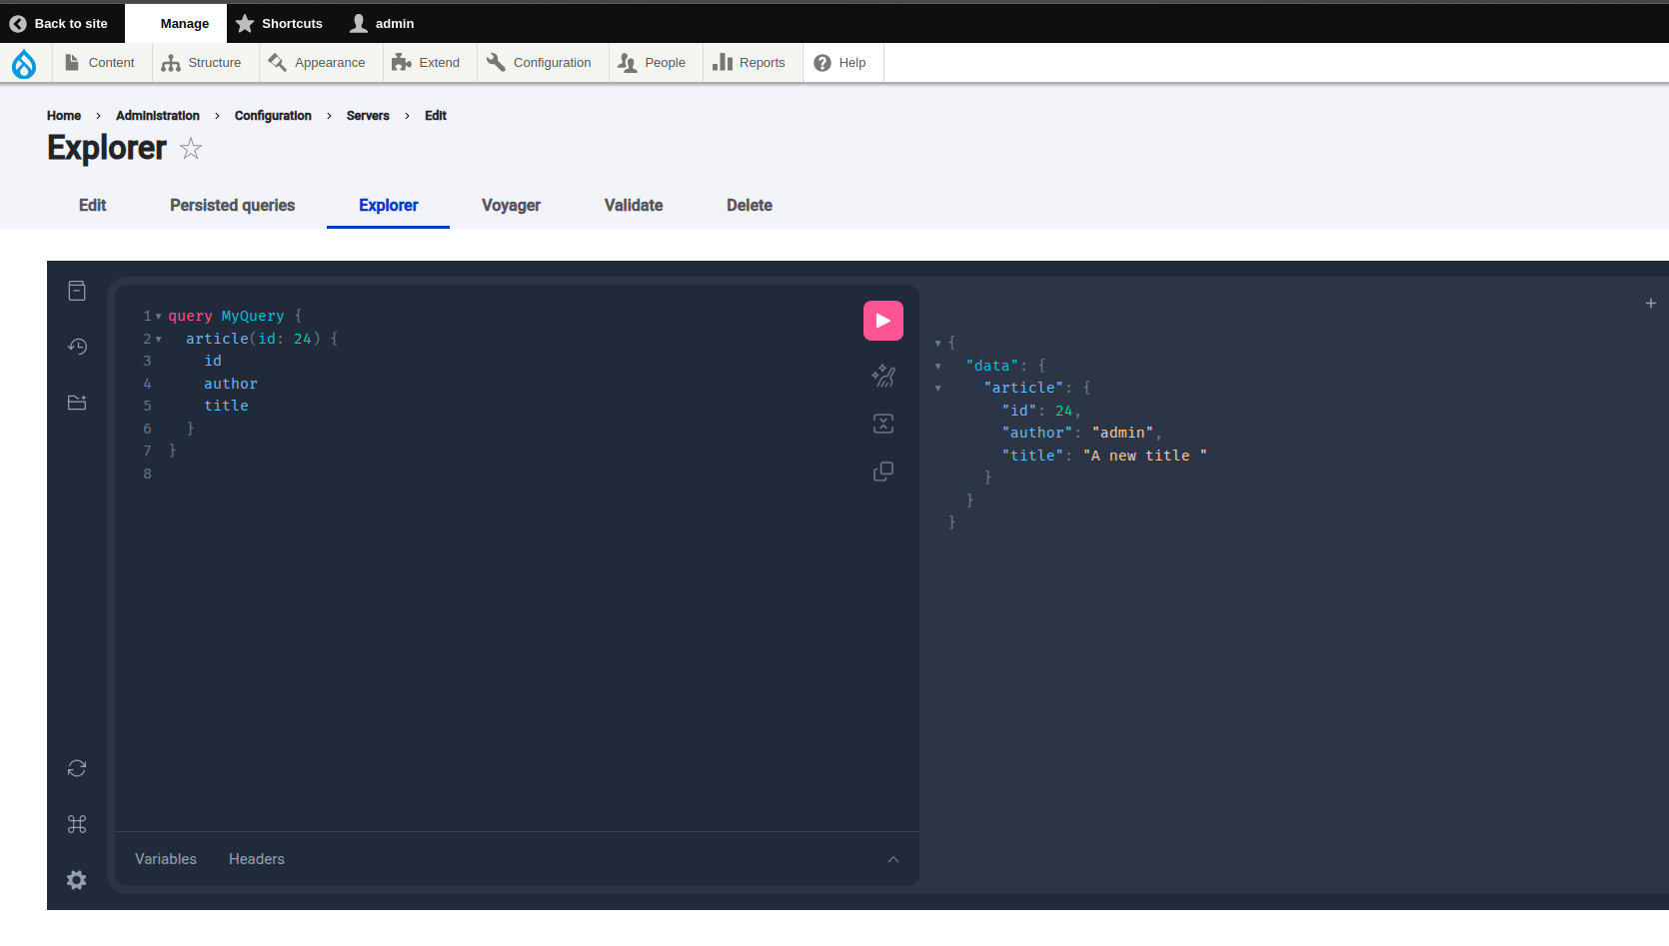This screenshot has width=1669, height=946.
Task: Copy the query with the copy icon
Action: (883, 471)
